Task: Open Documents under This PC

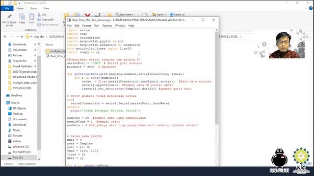Action: pos(20,119)
